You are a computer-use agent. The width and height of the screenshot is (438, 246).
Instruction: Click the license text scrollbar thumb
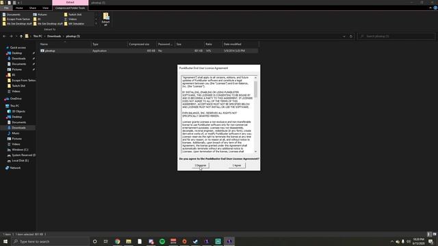[x=255, y=90]
